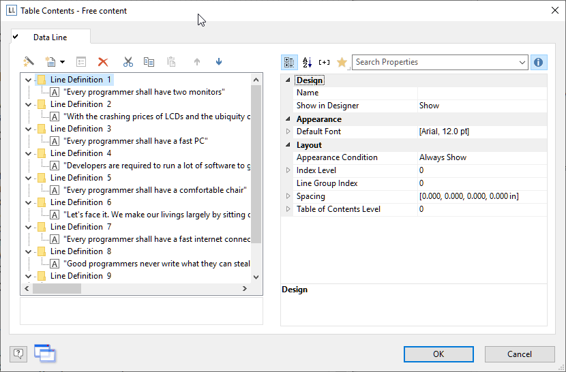Show favorites with the star icon
The height and width of the screenshot is (372, 566).
[342, 62]
